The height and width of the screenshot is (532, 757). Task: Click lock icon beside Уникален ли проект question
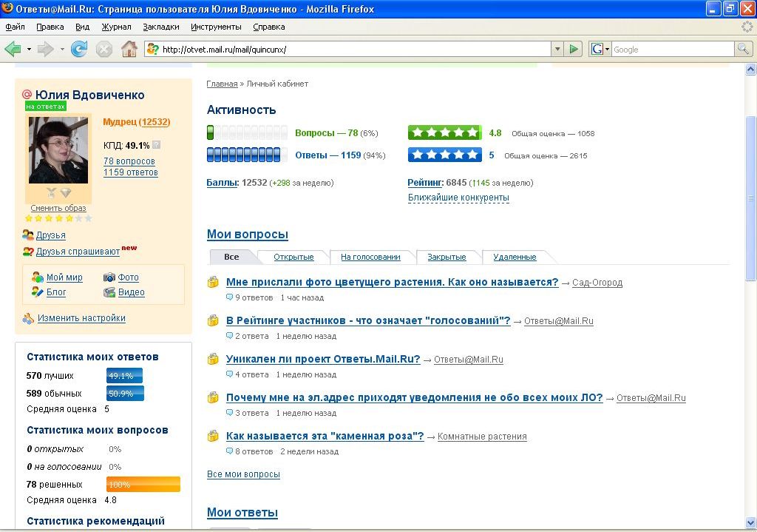[213, 359]
